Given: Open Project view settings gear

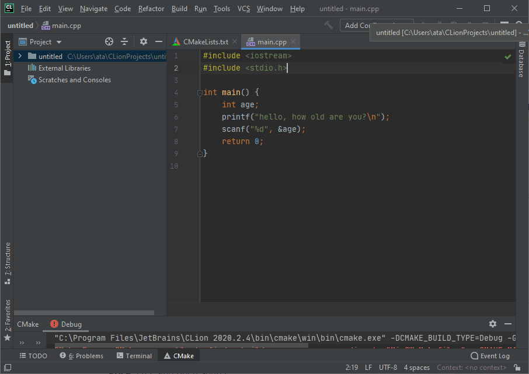Looking at the screenshot, I should coord(143,41).
